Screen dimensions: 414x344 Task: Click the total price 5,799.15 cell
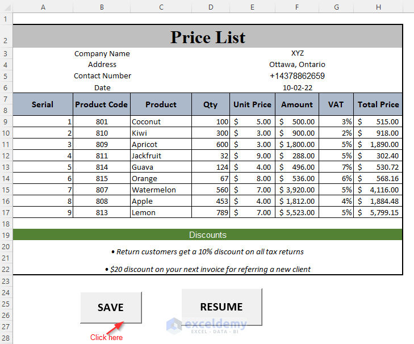(378, 212)
